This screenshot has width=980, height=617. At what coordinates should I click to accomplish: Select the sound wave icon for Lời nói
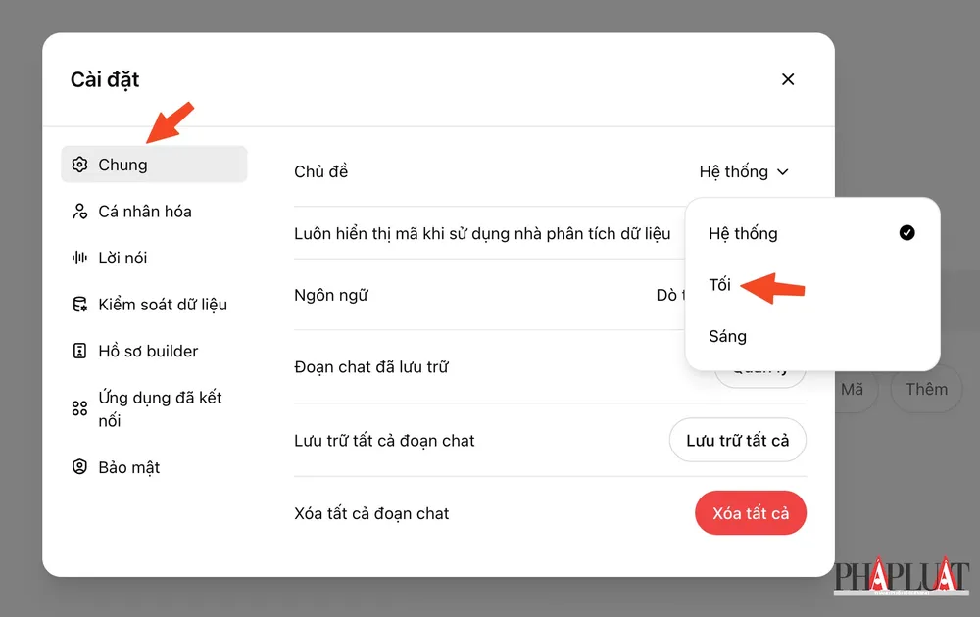click(79, 257)
